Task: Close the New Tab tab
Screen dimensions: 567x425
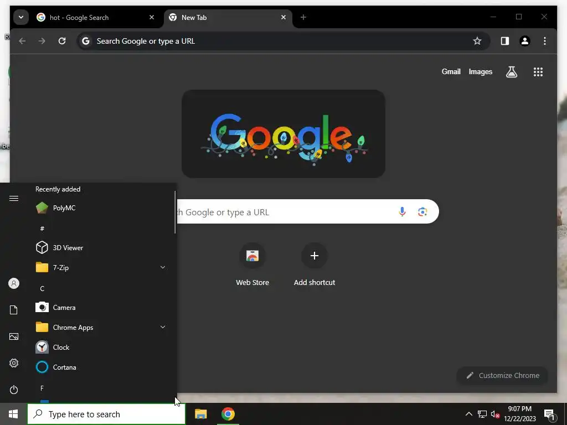Action: click(x=283, y=17)
